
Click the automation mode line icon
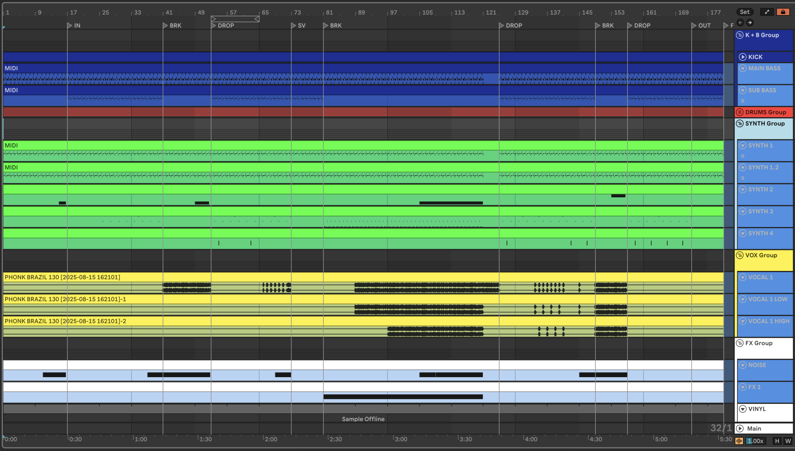[767, 12]
